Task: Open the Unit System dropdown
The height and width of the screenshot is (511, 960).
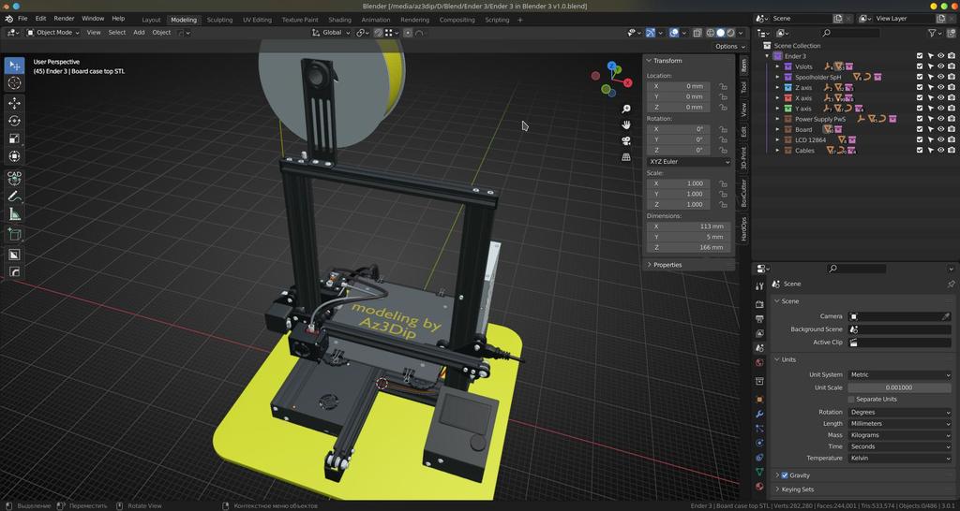Action: click(x=899, y=374)
